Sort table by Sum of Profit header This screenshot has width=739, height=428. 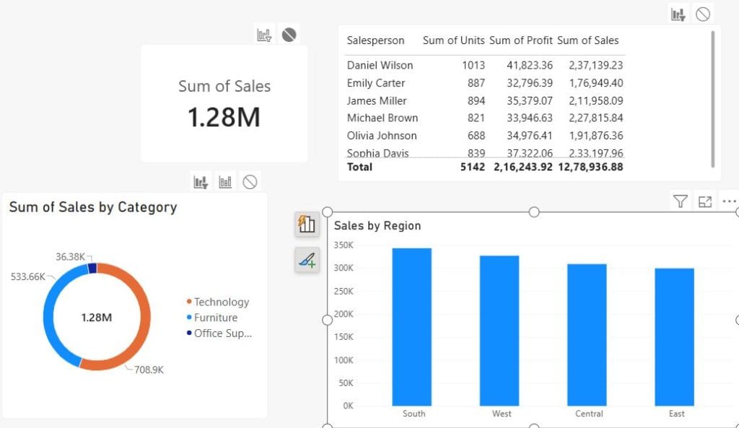[x=521, y=40]
